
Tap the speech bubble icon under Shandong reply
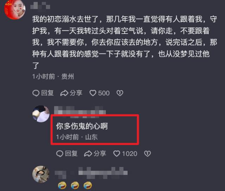[60, 154]
